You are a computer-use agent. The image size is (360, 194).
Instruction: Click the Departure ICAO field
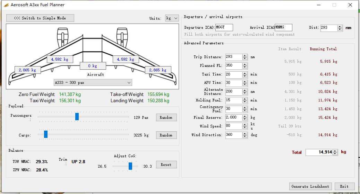pyautogui.click(x=224, y=27)
